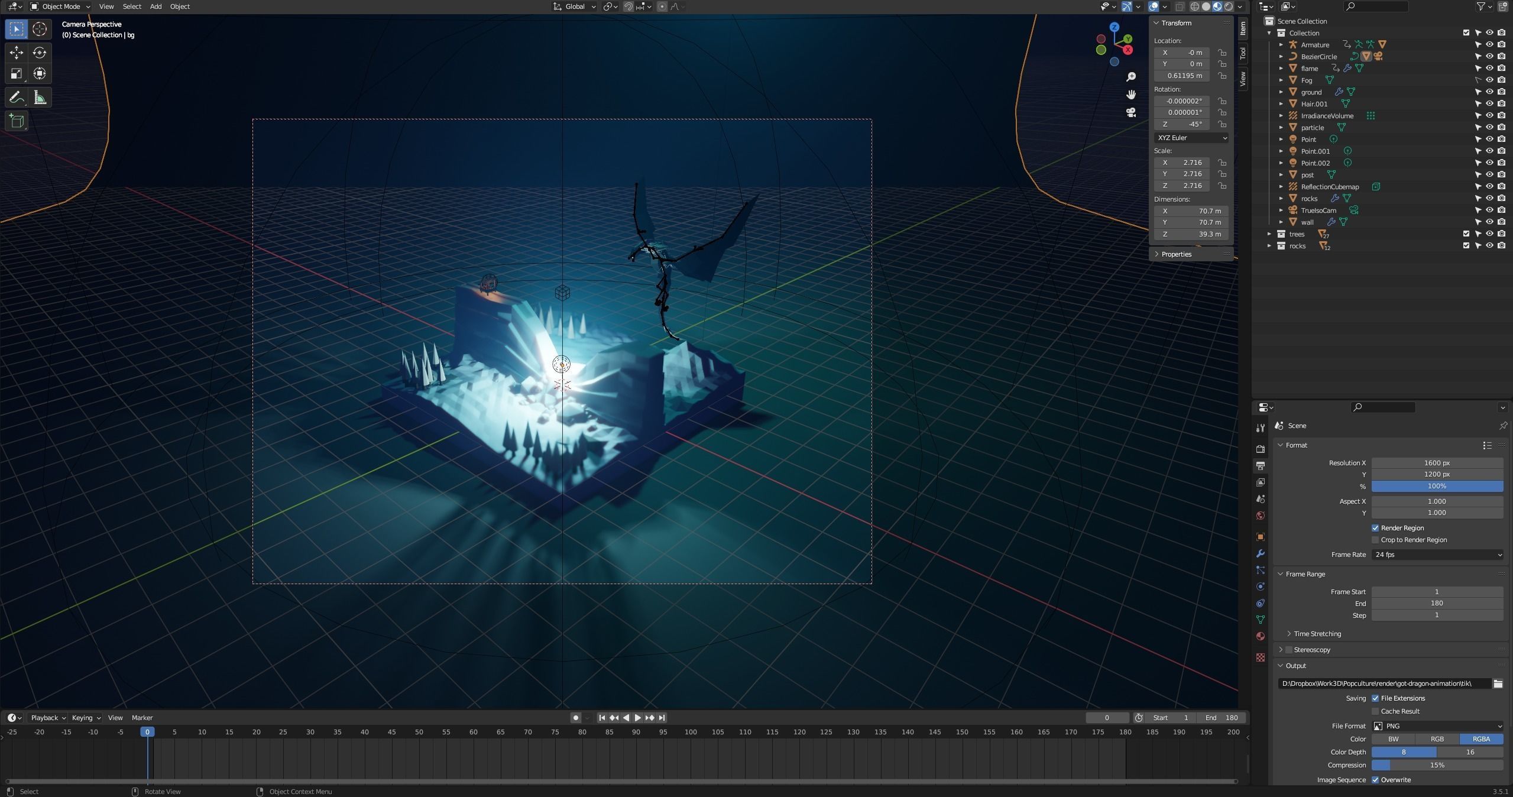Open the Global orientation dropdown
This screenshot has height=797, width=1513.
coord(575,7)
